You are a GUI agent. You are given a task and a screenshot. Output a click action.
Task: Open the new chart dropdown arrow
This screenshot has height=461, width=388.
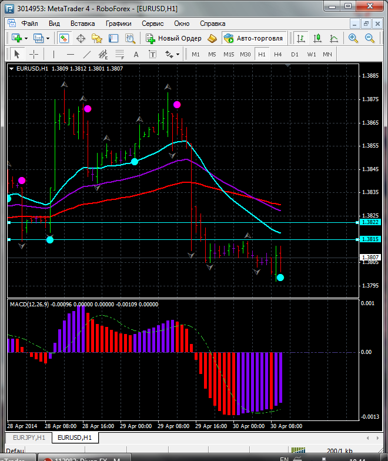click(26, 38)
